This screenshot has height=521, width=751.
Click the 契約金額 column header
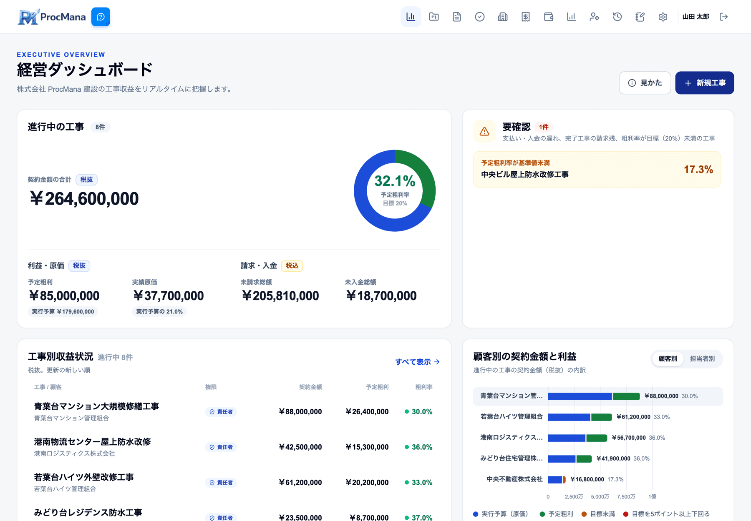click(x=310, y=387)
